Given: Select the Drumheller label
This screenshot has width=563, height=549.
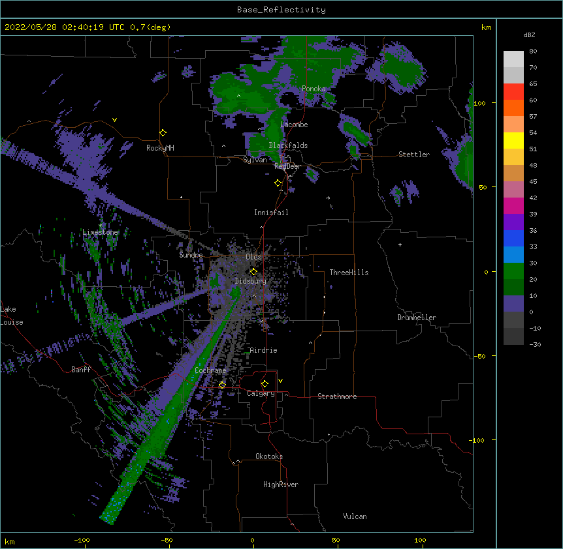Looking at the screenshot, I should [x=417, y=318].
